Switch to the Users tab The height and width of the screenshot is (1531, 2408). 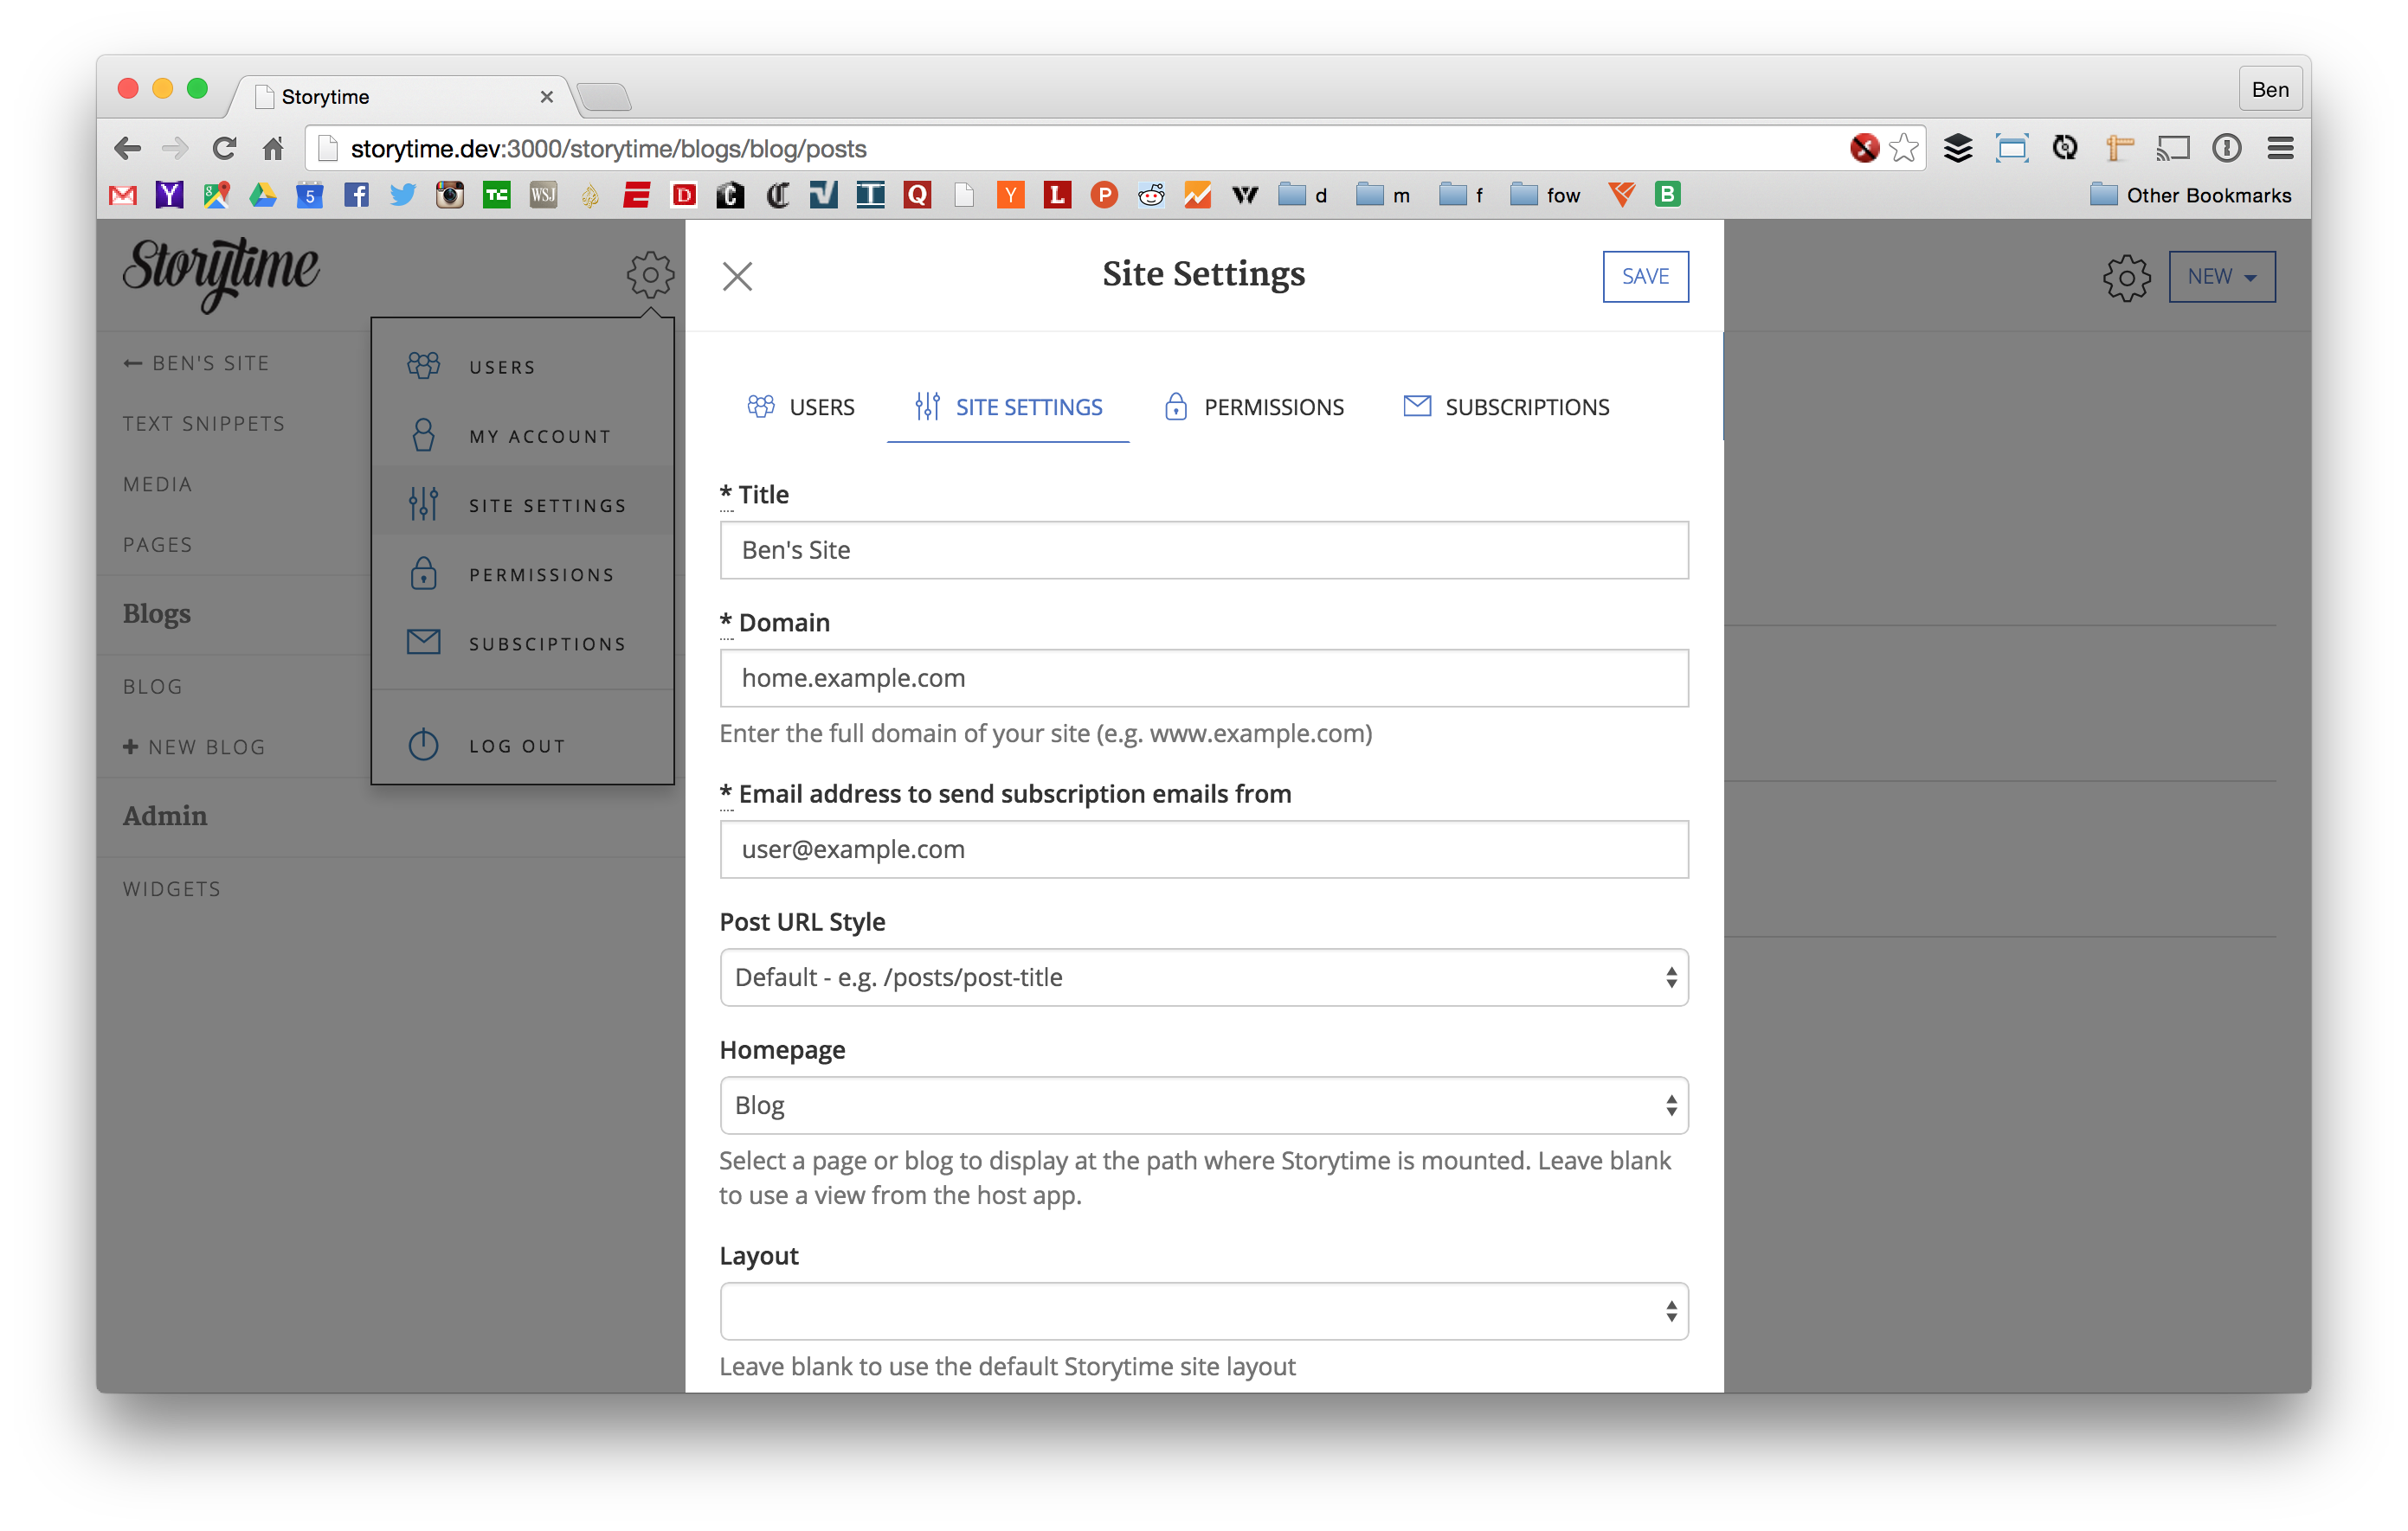tap(801, 407)
